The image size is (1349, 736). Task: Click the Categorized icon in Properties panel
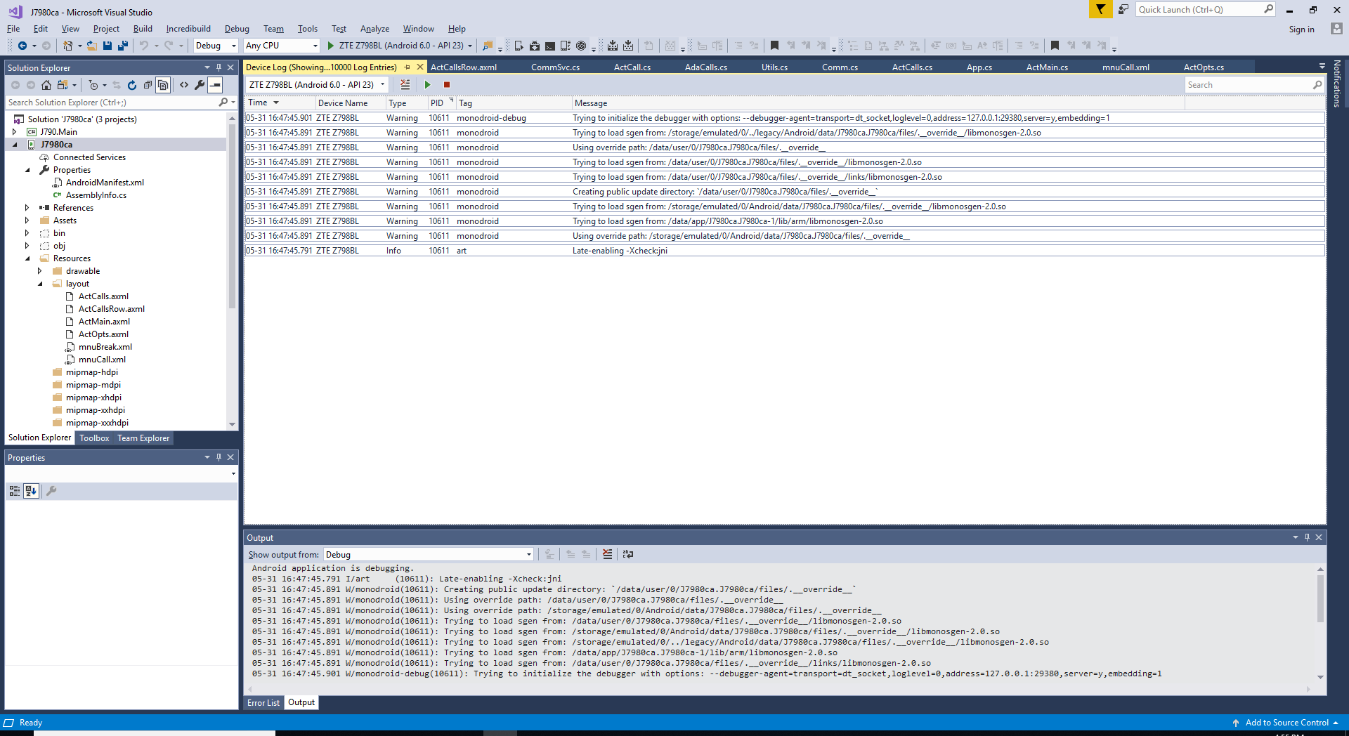pos(15,491)
